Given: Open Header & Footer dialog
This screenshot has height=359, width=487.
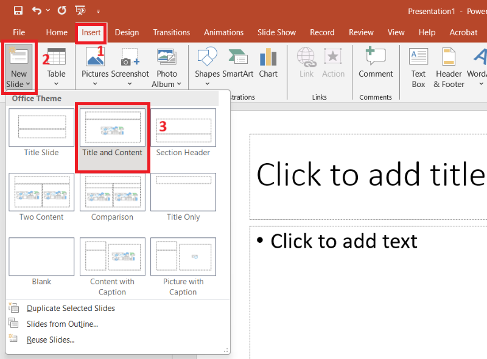Looking at the screenshot, I should pyautogui.click(x=449, y=68).
